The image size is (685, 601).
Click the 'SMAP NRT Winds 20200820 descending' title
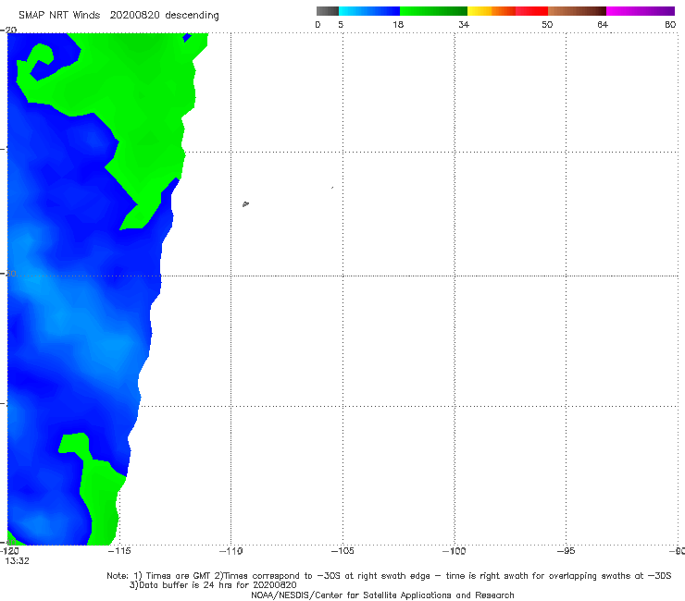pos(118,15)
